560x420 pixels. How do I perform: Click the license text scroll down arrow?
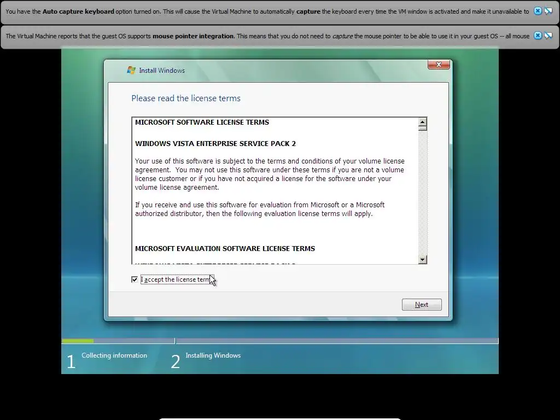[423, 260]
